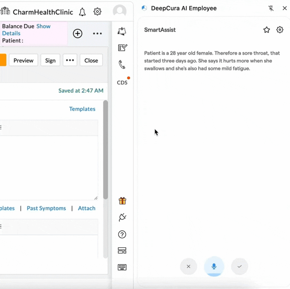Click the Preview button

(x=24, y=60)
